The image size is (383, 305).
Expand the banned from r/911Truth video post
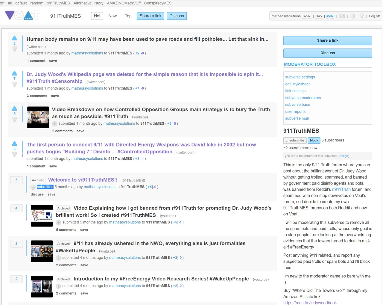(x=58, y=222)
